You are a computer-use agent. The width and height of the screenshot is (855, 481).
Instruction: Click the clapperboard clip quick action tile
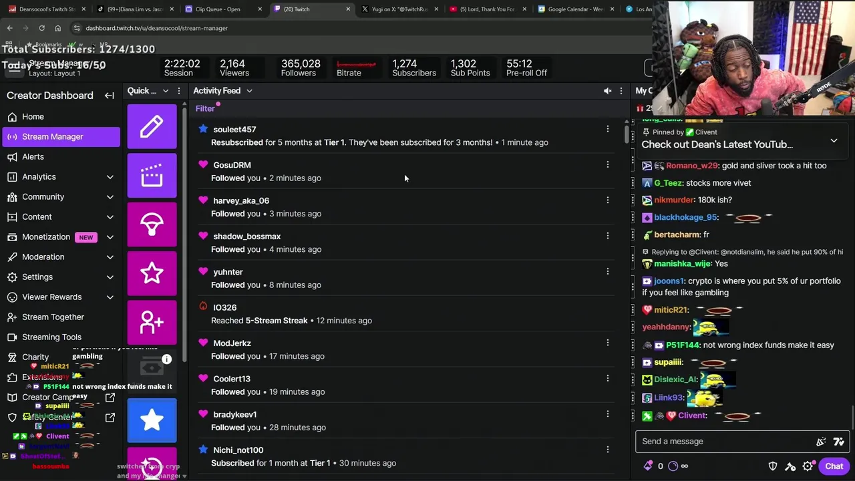point(152,176)
